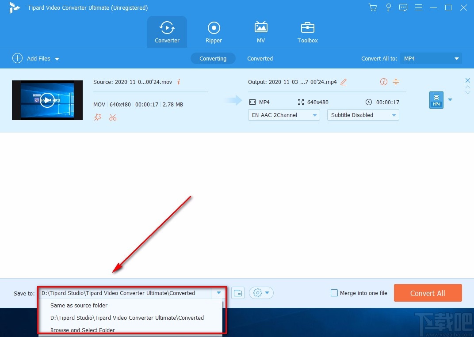Click the Save to path field
The image size is (474, 337).
click(x=125, y=293)
